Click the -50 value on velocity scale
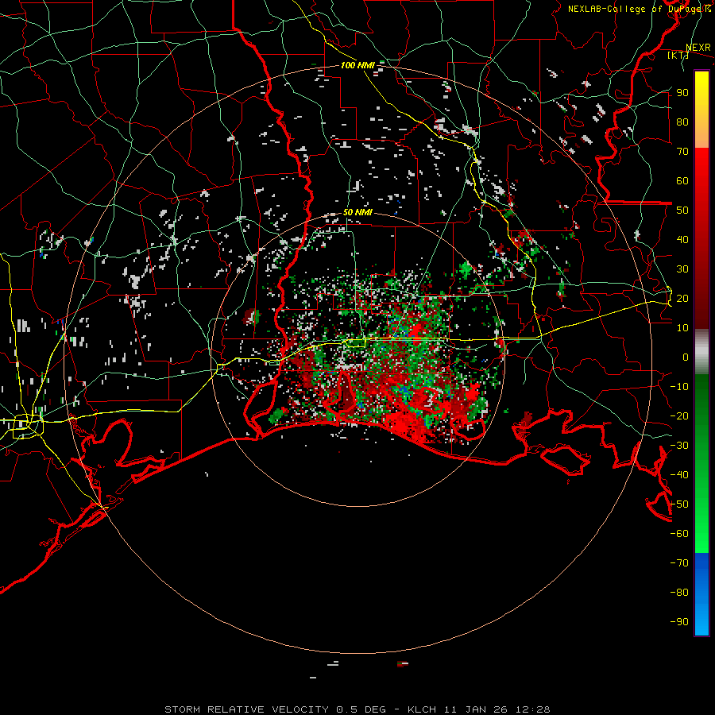The width and height of the screenshot is (715, 715). point(679,504)
